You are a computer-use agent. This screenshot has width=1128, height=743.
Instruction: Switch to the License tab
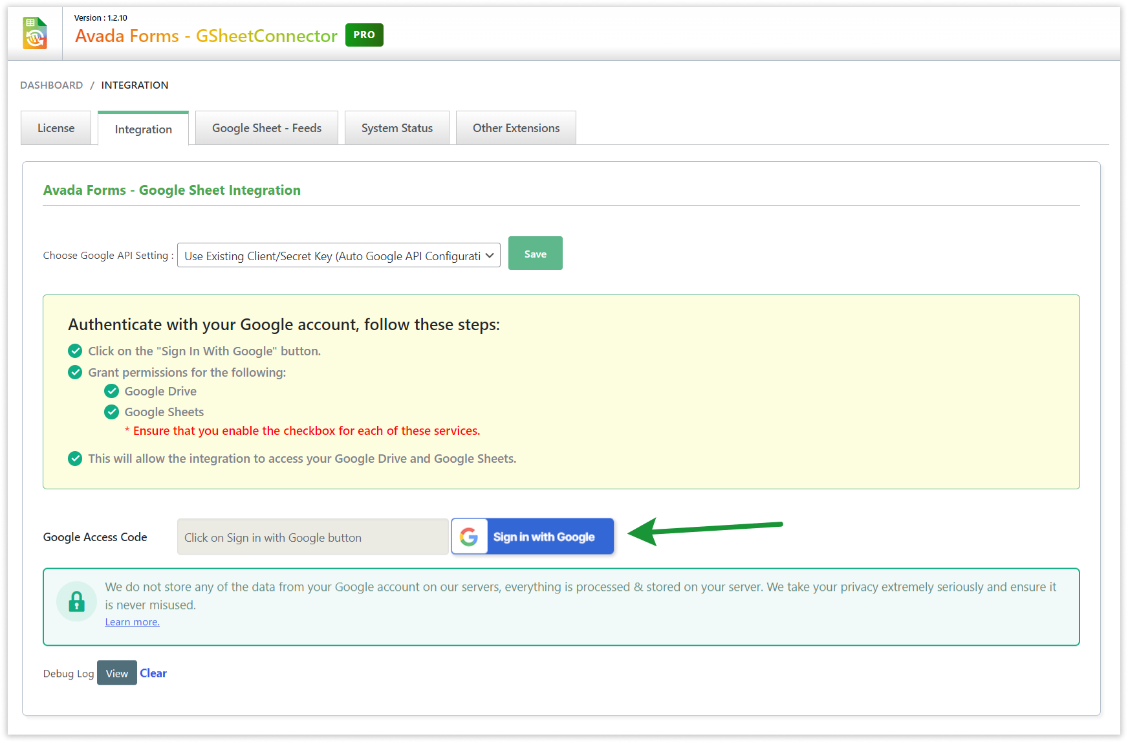(56, 128)
